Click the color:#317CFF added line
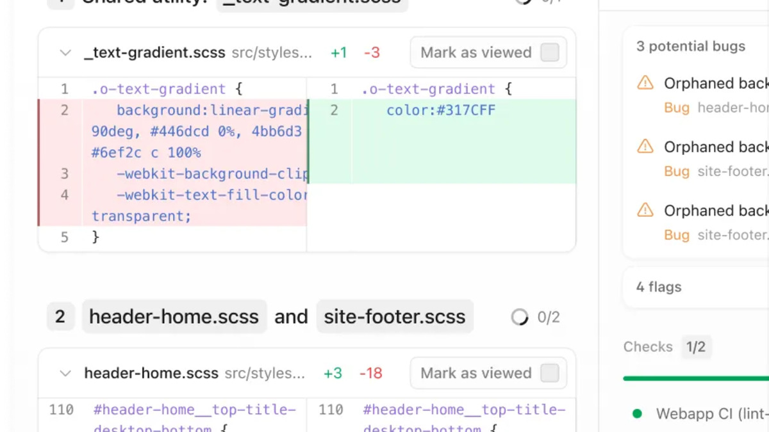Image resolution: width=769 pixels, height=432 pixels. tap(442, 110)
